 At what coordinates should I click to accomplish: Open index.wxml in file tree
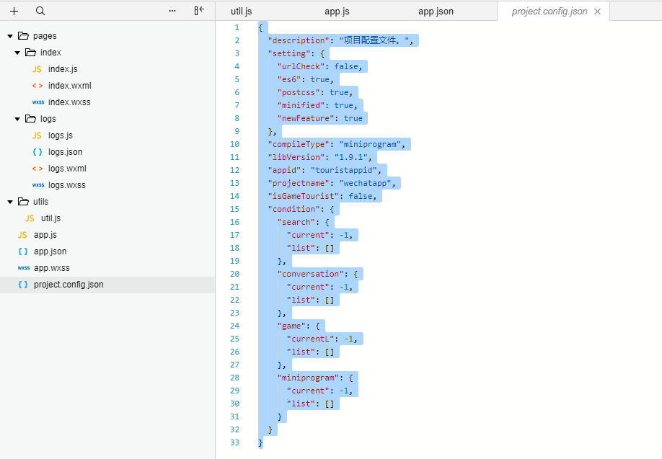(69, 86)
